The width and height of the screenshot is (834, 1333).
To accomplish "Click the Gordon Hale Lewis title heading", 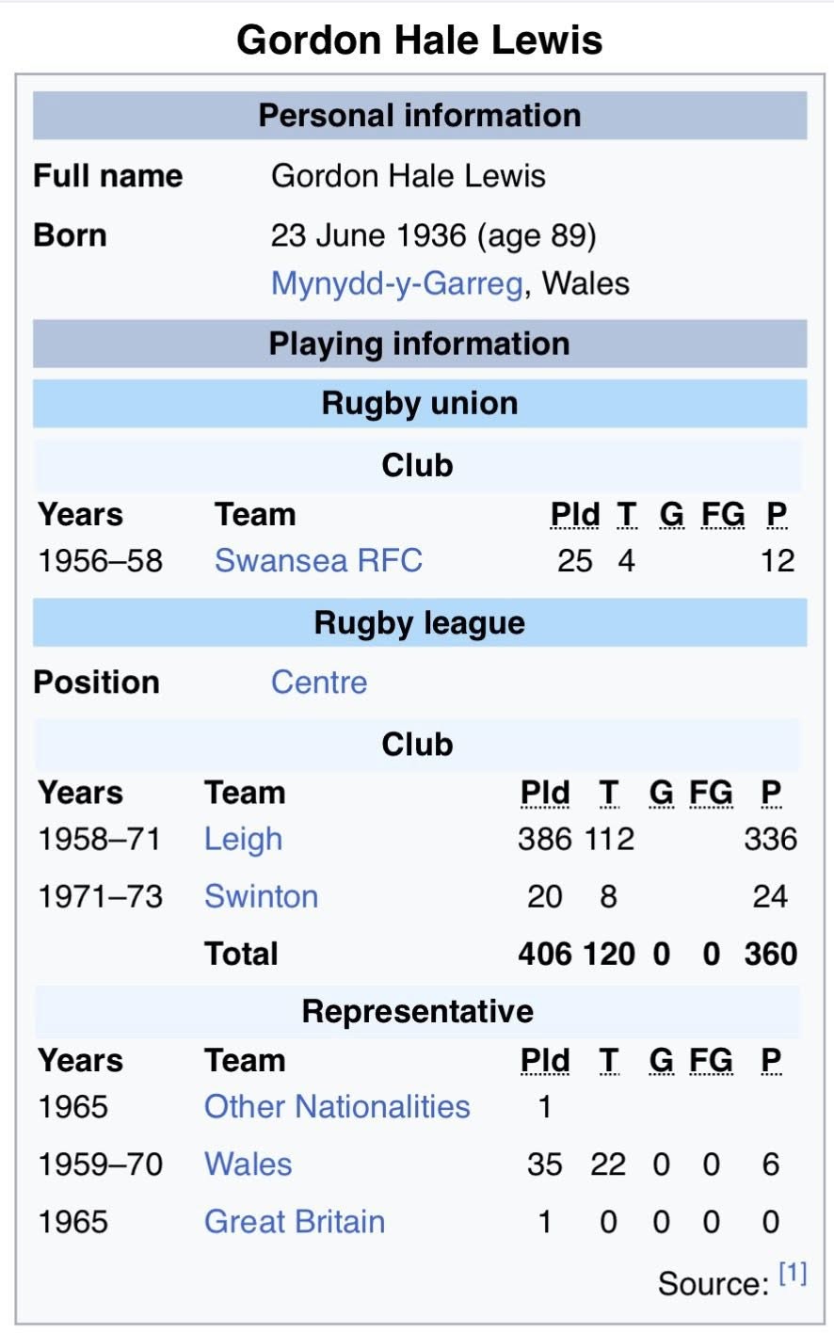I will [x=419, y=40].
